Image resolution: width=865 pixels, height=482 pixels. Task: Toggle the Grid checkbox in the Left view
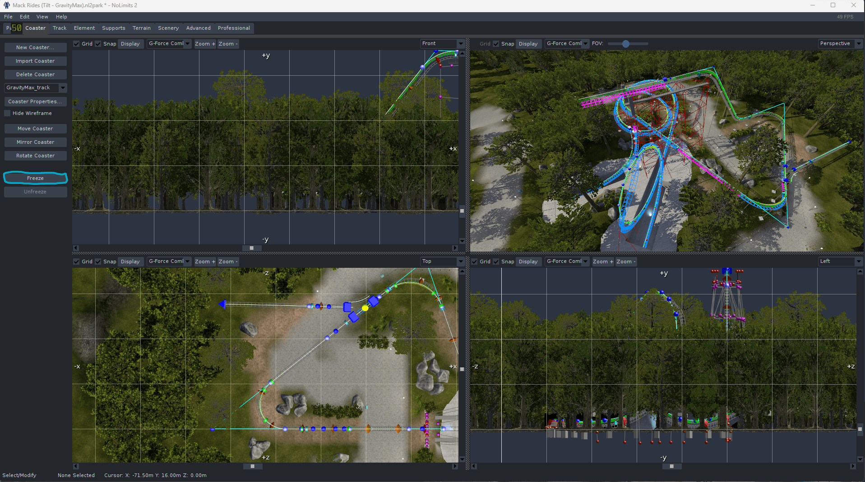(x=474, y=262)
